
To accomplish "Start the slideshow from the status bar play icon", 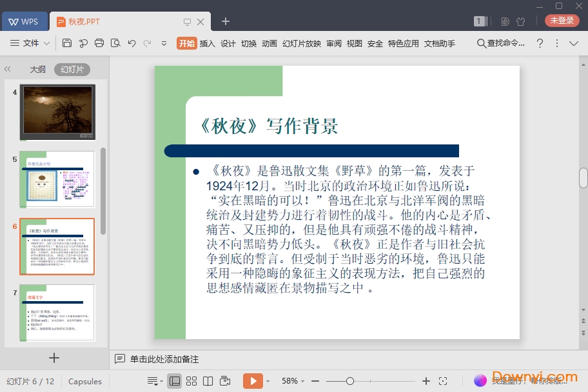I will pyautogui.click(x=253, y=380).
